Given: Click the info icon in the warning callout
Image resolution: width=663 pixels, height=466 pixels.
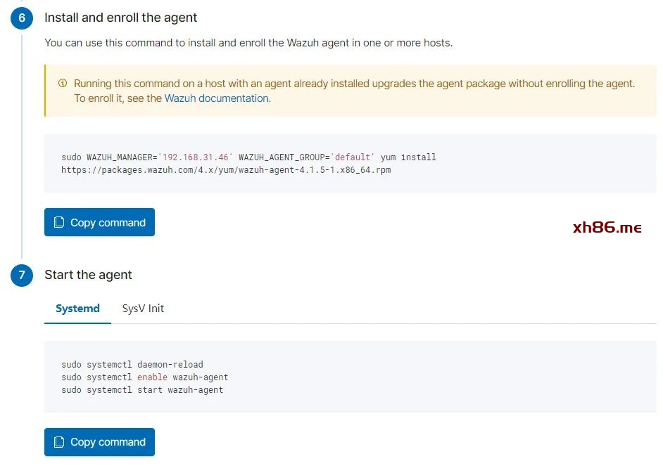Looking at the screenshot, I should pyautogui.click(x=63, y=83).
